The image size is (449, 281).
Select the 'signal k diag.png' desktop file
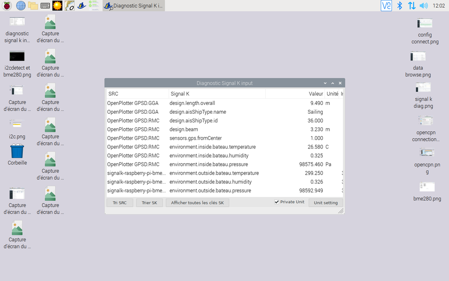423,95
